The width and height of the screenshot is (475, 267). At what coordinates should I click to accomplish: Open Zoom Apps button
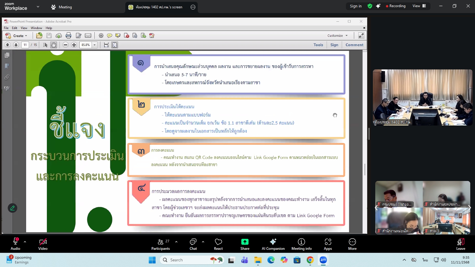pyautogui.click(x=328, y=244)
